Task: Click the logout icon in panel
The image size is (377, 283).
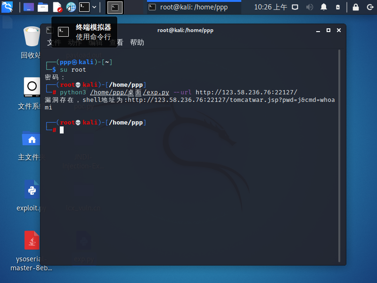Action: pos(370,7)
